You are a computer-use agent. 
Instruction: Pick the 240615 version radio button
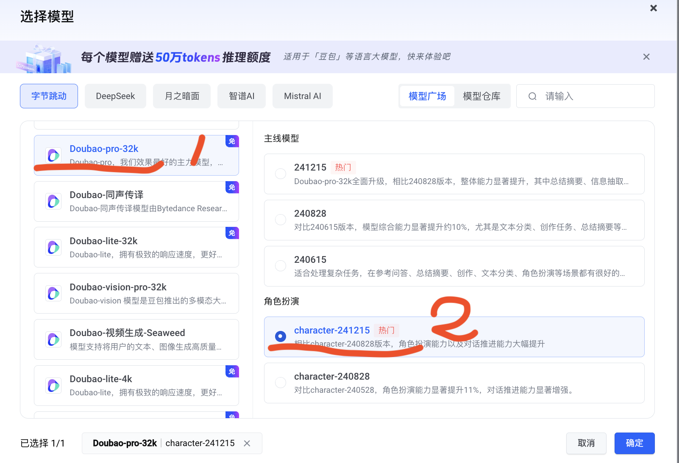tap(281, 266)
